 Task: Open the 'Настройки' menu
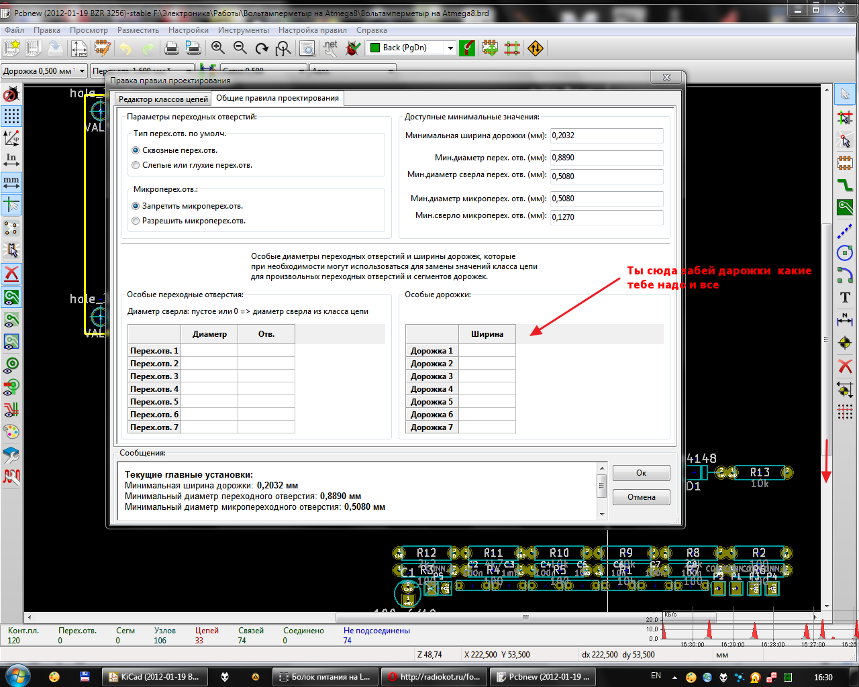coord(188,30)
